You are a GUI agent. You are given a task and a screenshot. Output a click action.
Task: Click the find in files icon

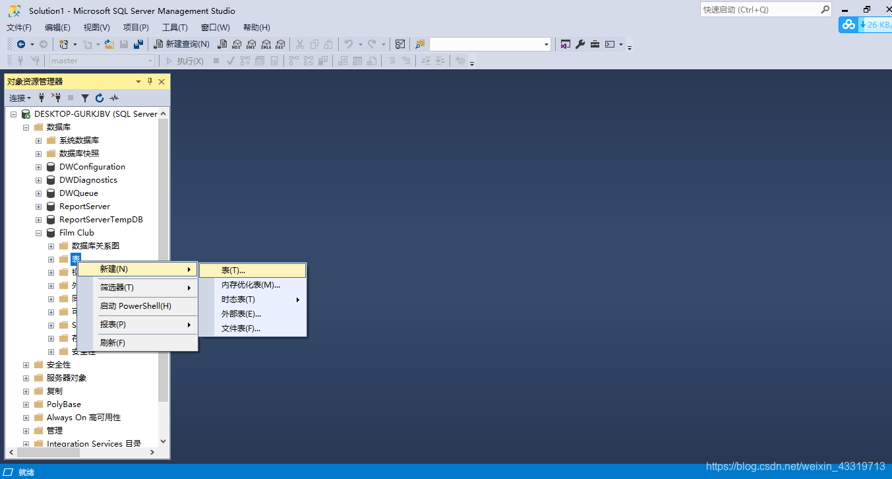coord(420,44)
